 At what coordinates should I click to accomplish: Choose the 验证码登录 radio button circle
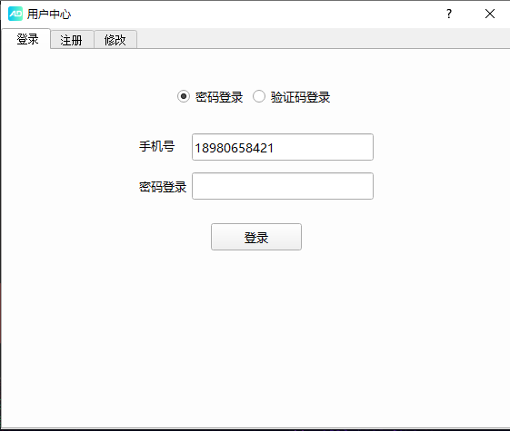259,96
